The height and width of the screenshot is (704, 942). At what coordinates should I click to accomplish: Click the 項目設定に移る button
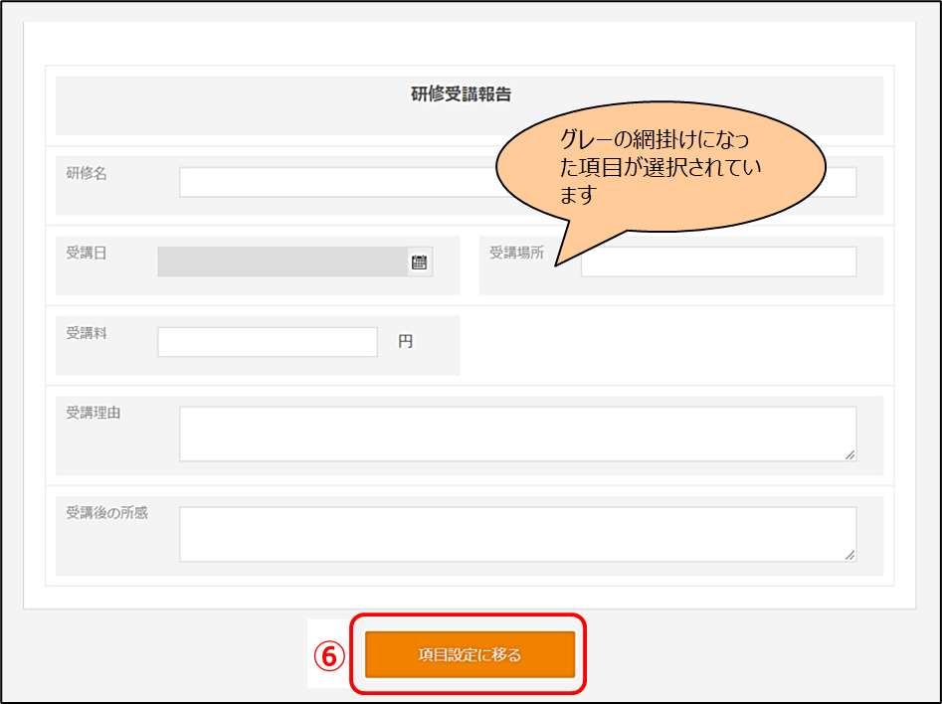pyautogui.click(x=470, y=654)
